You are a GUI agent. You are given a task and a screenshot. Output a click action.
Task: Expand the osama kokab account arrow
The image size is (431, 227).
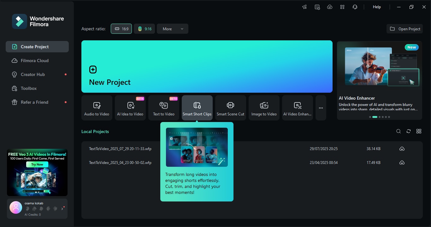(62, 209)
